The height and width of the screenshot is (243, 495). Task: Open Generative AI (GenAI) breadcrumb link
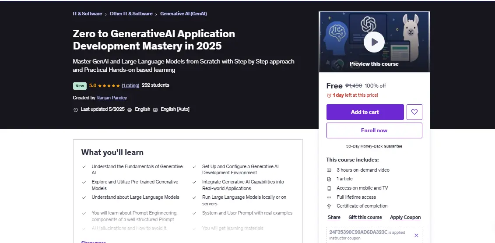(183, 14)
